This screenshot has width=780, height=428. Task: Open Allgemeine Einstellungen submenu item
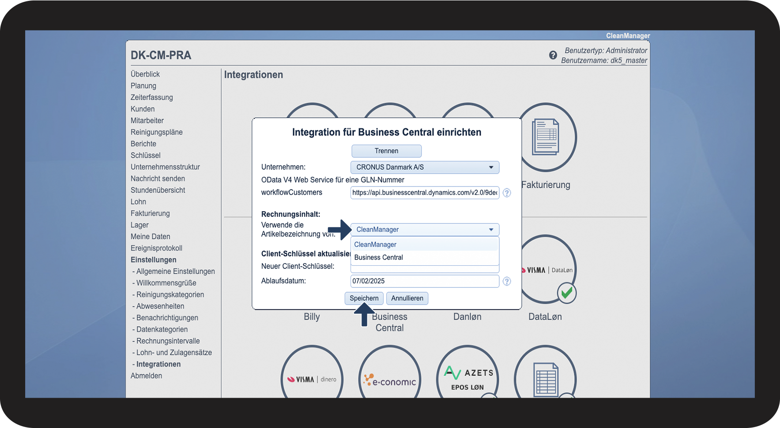coord(176,272)
